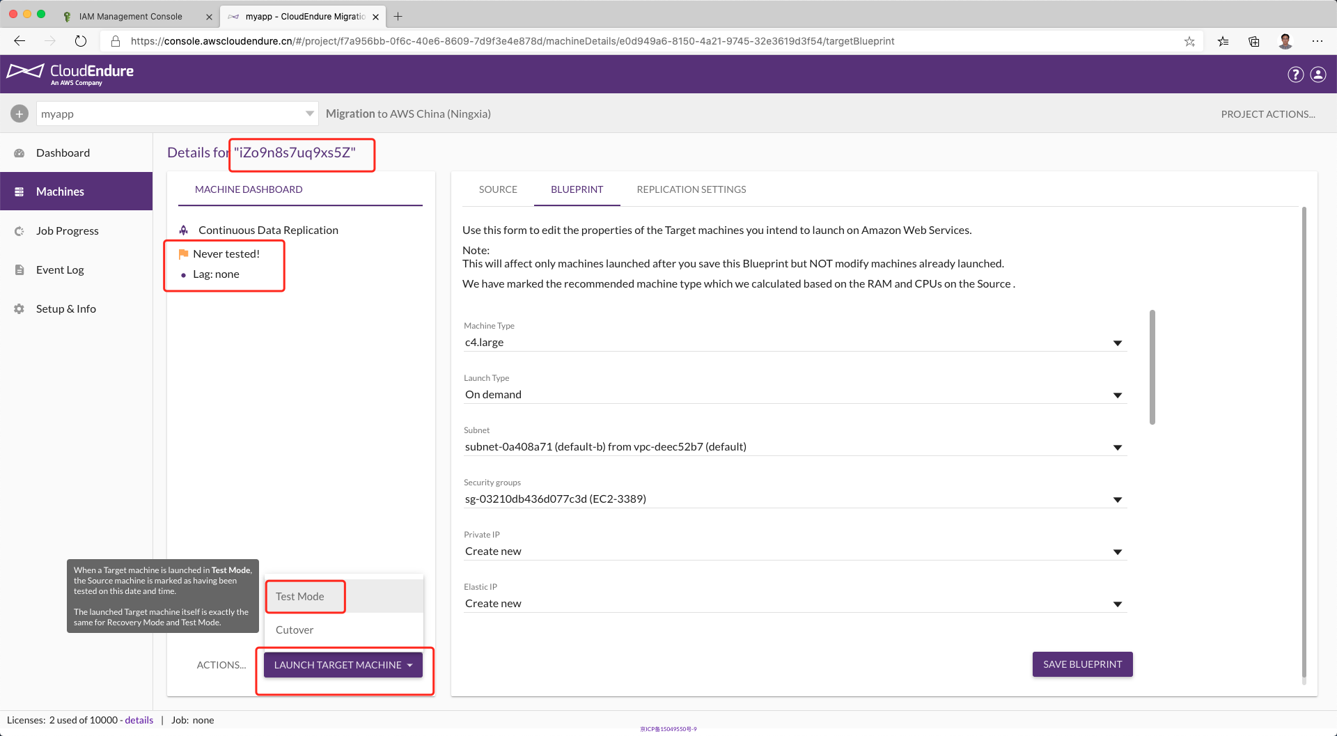Click the Save Blueprint button
Image resolution: width=1337 pixels, height=736 pixels.
tap(1082, 664)
